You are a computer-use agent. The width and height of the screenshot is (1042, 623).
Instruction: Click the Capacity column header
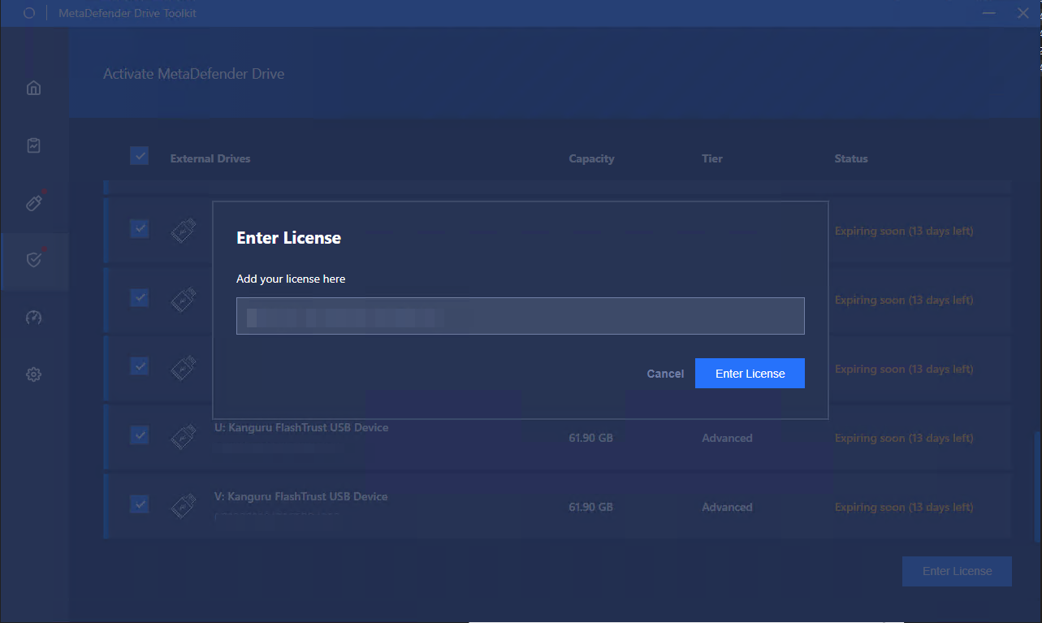[591, 158]
